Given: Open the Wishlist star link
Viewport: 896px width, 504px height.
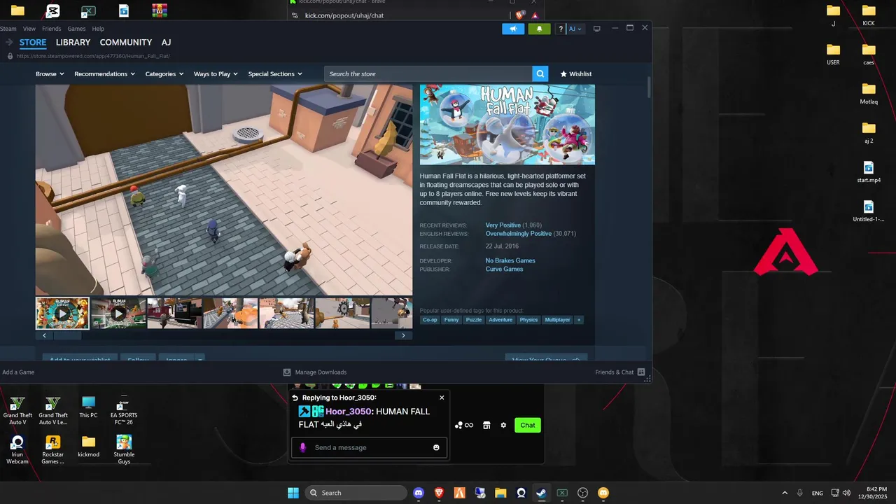Looking at the screenshot, I should pos(575,73).
